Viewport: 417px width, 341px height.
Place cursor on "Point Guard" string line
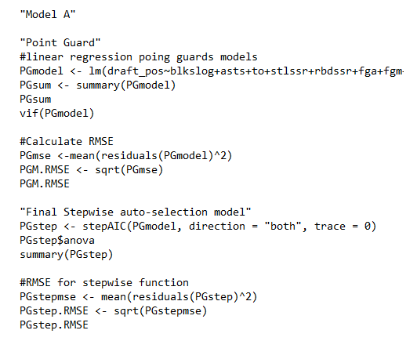[60, 42]
